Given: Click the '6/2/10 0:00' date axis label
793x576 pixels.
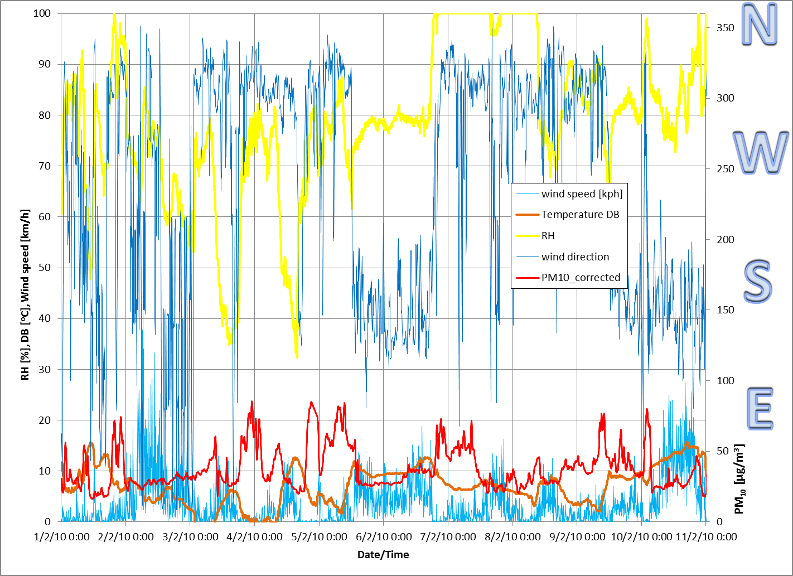Looking at the screenshot, I should pos(384,537).
